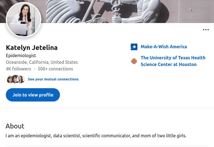Click the Oceanside, California location text
214x147 pixels.
click(x=42, y=62)
